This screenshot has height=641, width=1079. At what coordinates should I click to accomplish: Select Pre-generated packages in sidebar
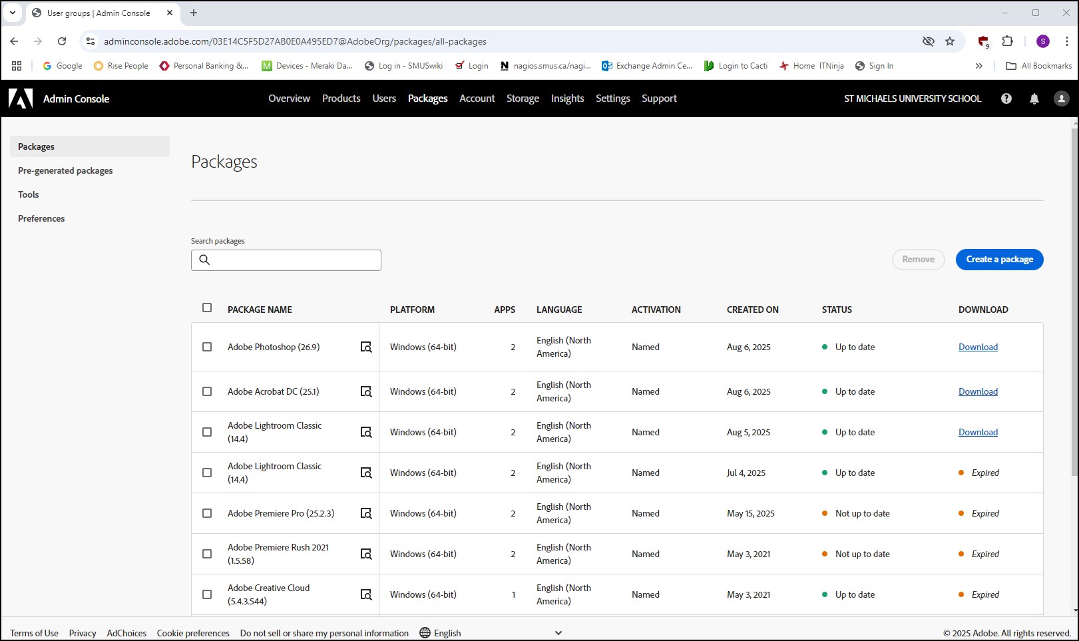(x=90, y=170)
